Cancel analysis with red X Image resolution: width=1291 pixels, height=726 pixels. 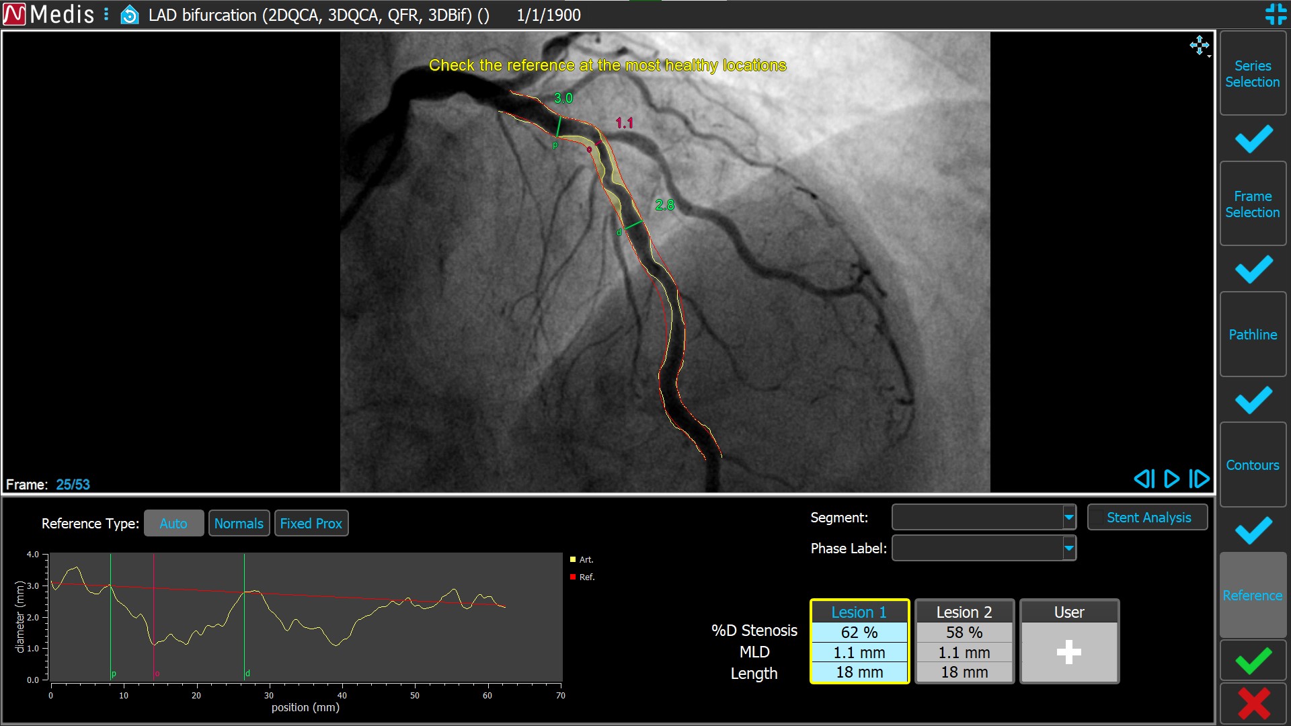pyautogui.click(x=1253, y=704)
